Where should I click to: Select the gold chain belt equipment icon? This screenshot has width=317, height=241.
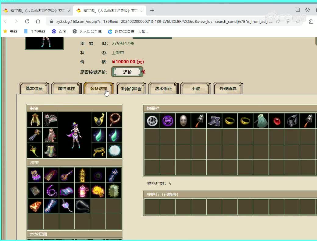tap(99, 151)
